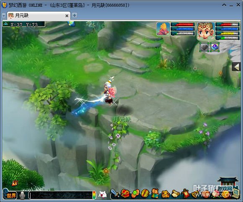Click the white pig emoticon face
This screenshot has width=243, height=202.
point(103,194)
